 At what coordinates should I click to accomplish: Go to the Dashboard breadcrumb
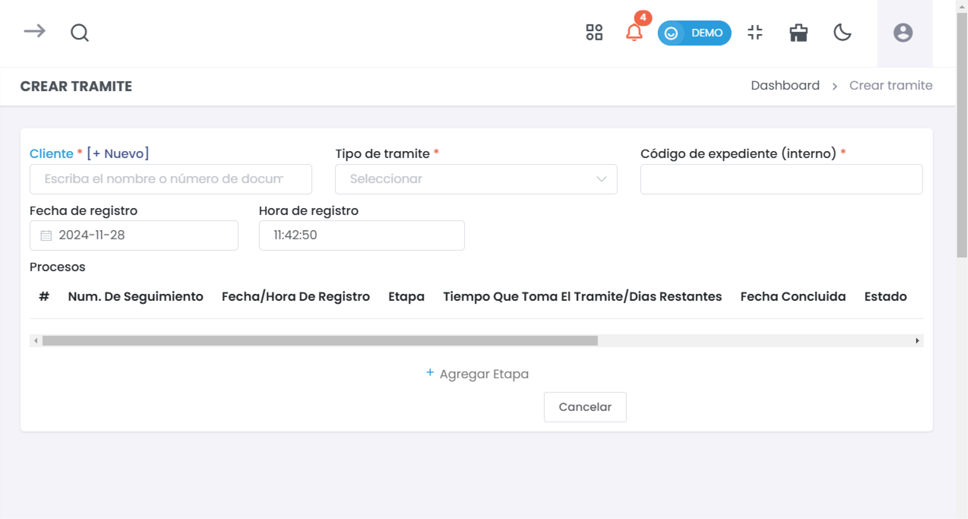click(785, 86)
